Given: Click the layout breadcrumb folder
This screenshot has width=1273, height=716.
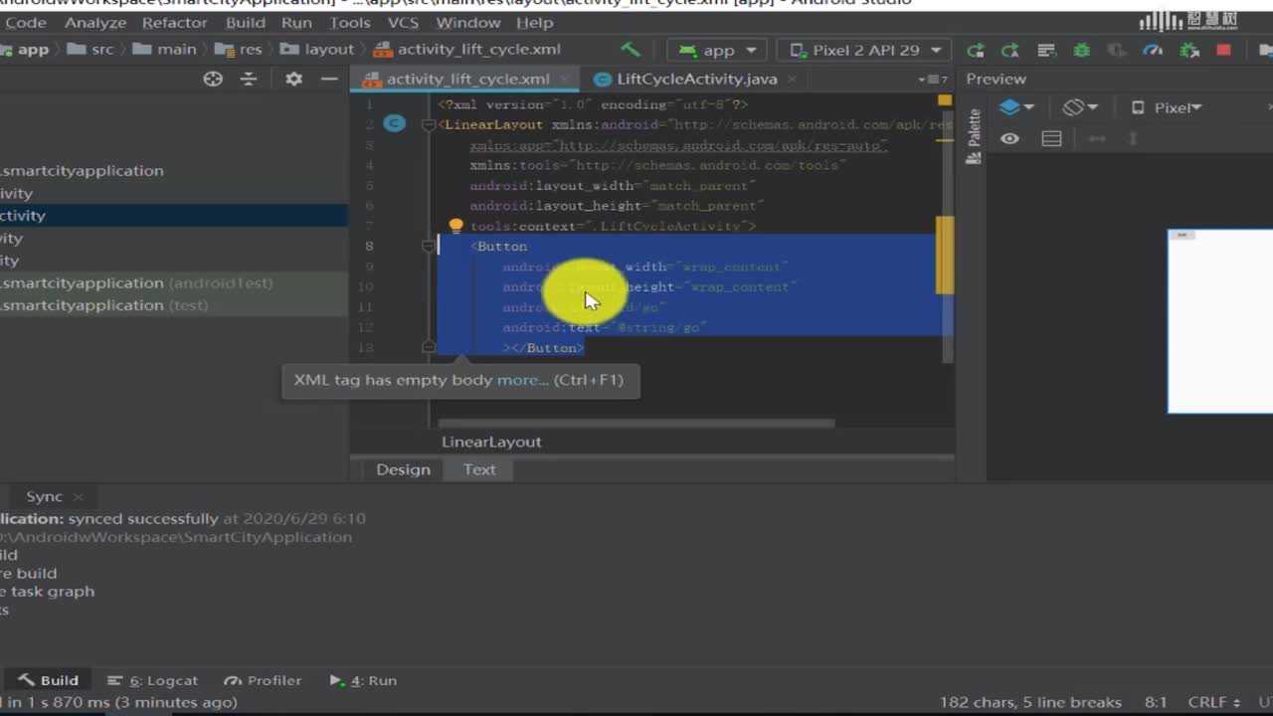Looking at the screenshot, I should click(316, 49).
